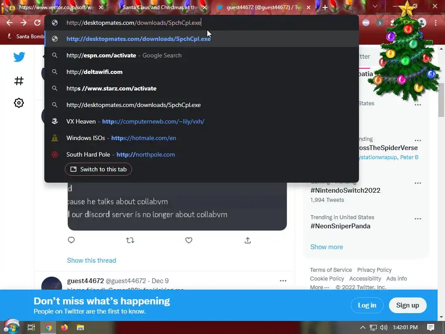Viewport: 445px width, 334px height.
Task: Open Chrome's three-dot menu
Action: pos(435,23)
